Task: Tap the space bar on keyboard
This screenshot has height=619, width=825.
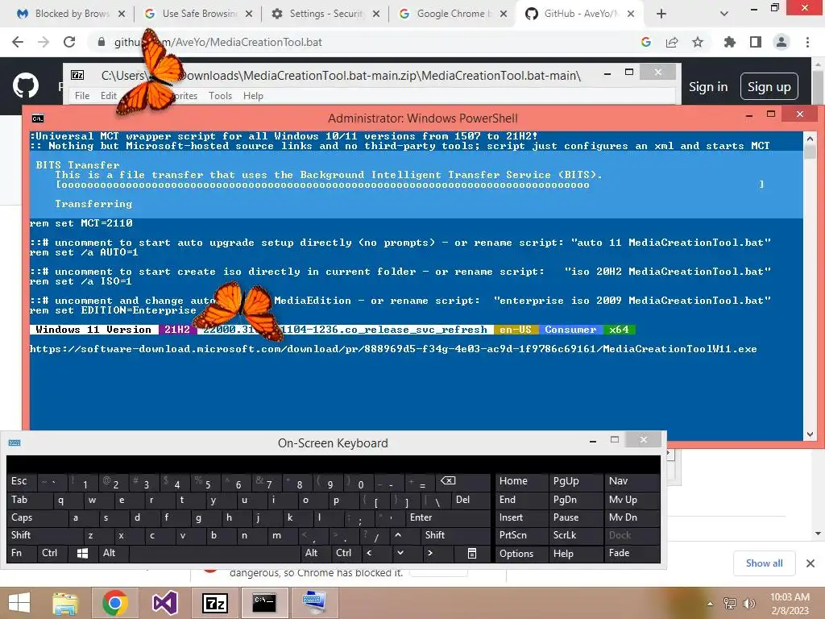Action: coord(214,553)
